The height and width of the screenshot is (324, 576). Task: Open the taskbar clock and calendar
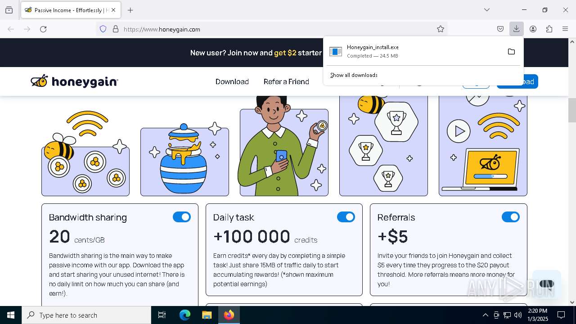pos(537,315)
